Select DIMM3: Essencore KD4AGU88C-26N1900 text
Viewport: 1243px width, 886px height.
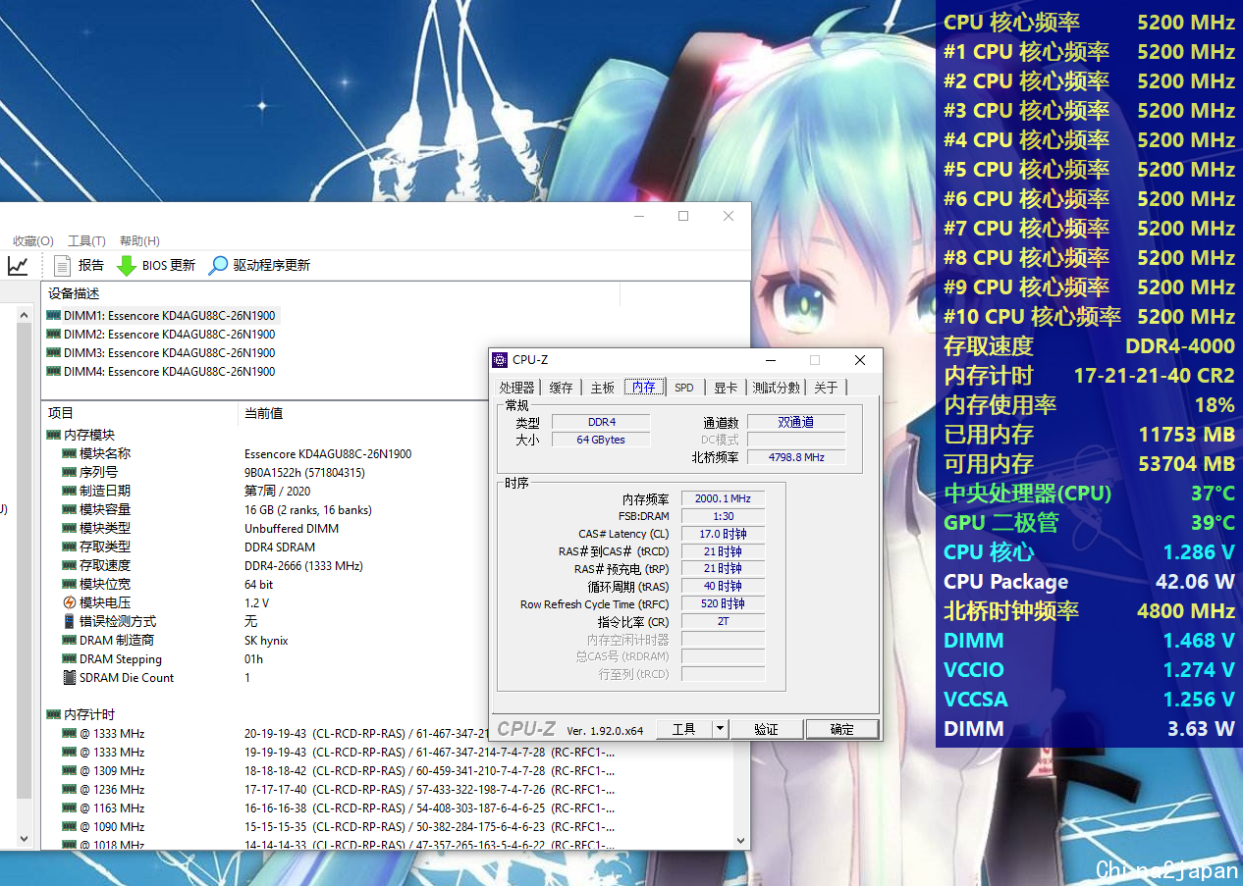(169, 352)
